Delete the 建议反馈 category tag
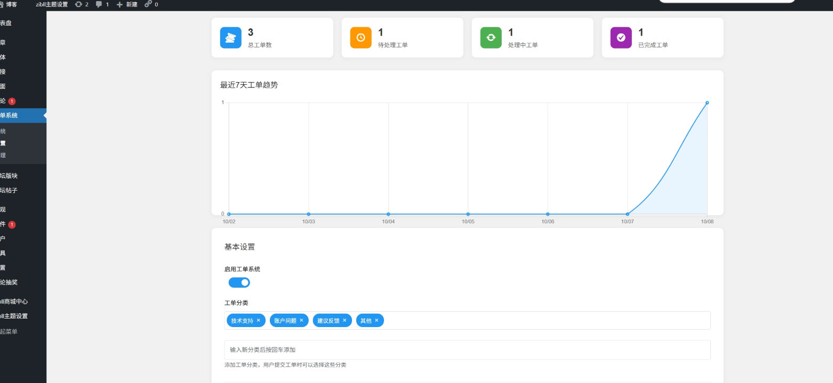833x383 pixels. pyautogui.click(x=345, y=320)
